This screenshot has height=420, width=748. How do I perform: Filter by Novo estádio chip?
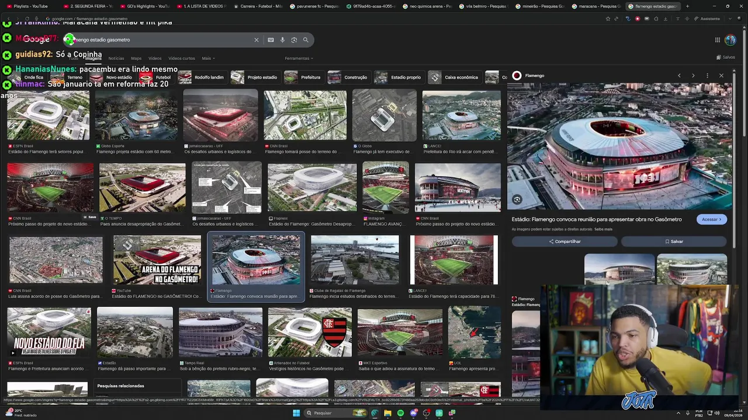point(113,77)
